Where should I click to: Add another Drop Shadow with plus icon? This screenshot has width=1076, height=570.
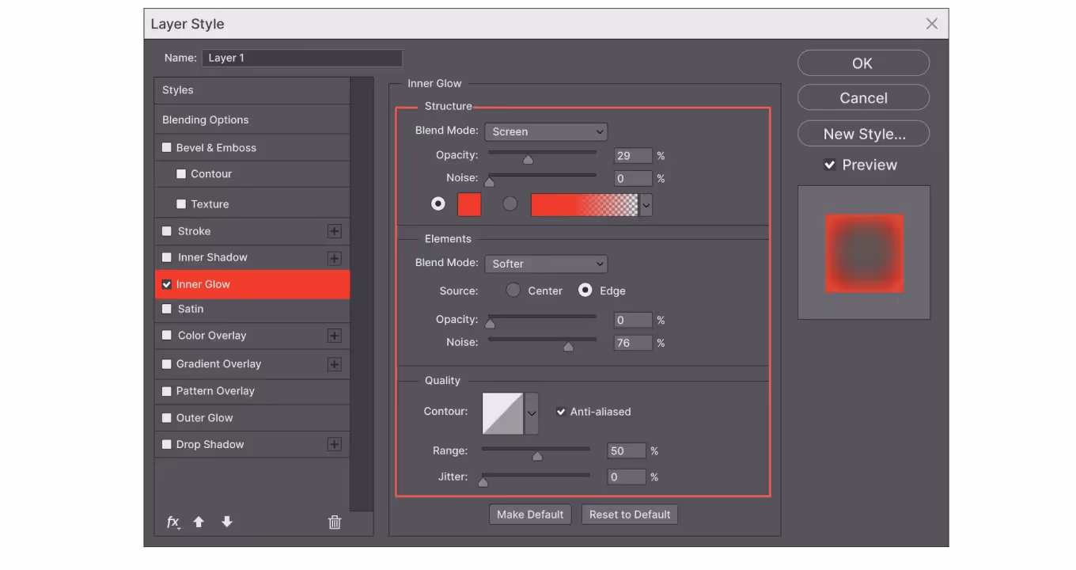335,444
